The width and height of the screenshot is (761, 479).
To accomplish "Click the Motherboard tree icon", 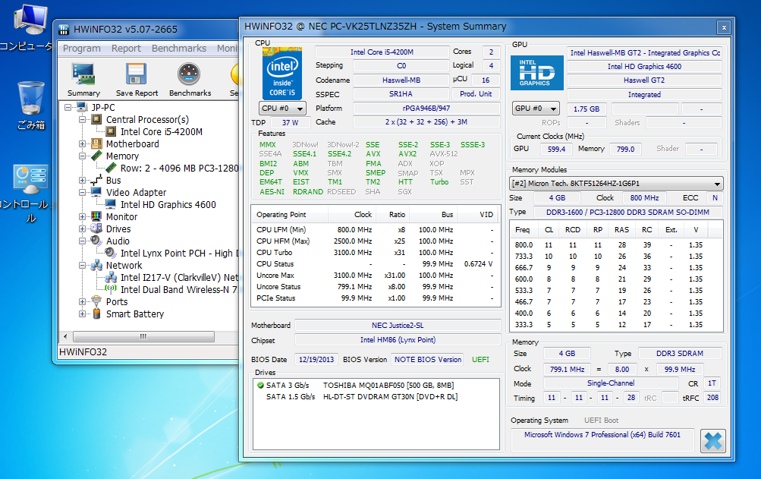I will pos(96,143).
